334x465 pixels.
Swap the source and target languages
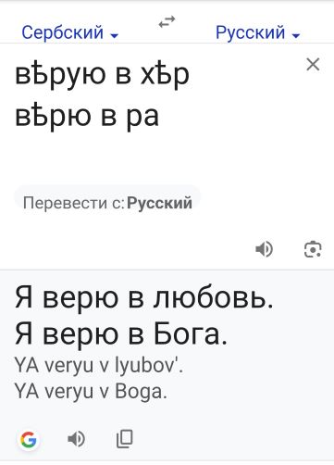pos(167,22)
